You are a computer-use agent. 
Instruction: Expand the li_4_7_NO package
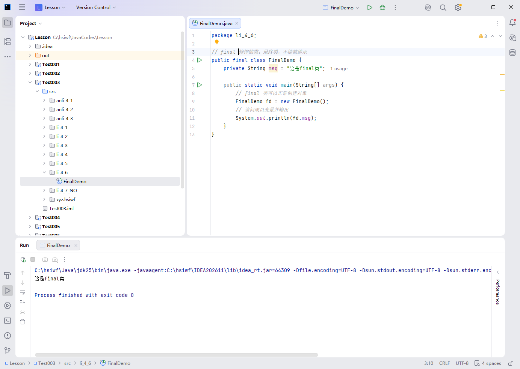(x=44, y=190)
